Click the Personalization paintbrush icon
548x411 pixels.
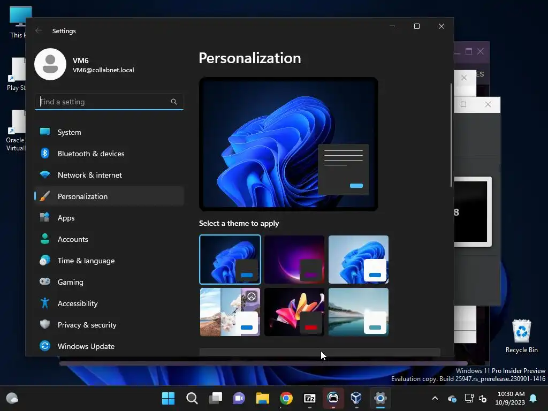tap(45, 196)
